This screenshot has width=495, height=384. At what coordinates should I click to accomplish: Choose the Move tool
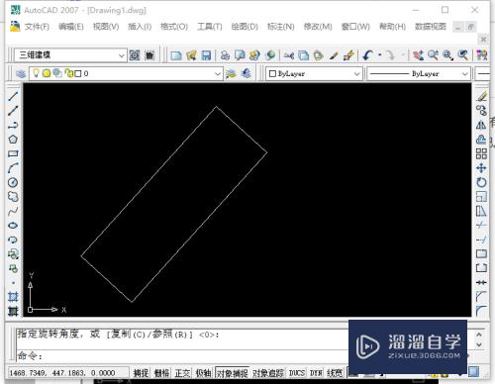[481, 168]
